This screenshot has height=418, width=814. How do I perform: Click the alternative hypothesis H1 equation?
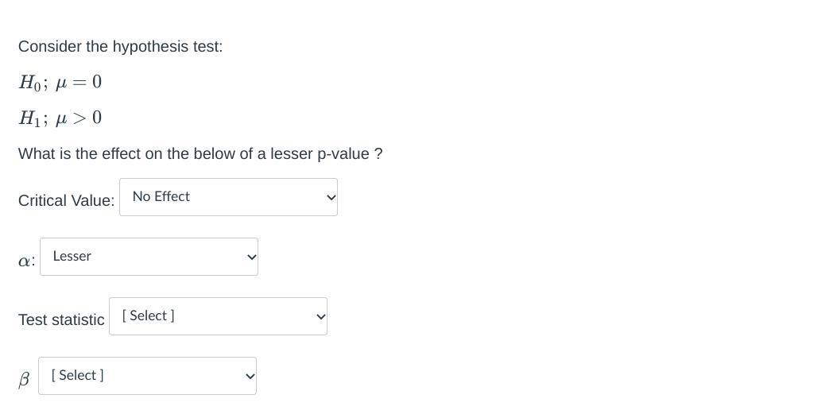(x=60, y=118)
